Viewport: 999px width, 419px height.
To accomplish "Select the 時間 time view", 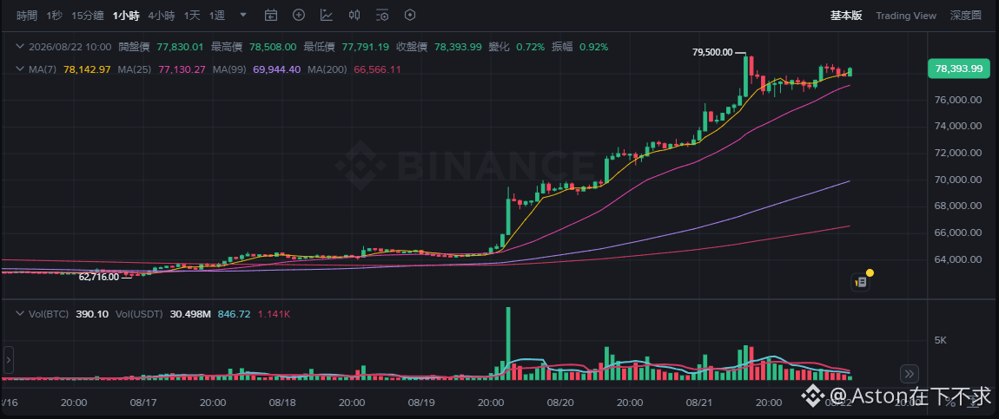I will [27, 16].
